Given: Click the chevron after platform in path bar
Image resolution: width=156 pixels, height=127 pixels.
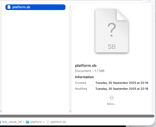Looking at the screenshot, I should pyautogui.click(x=44, y=122).
